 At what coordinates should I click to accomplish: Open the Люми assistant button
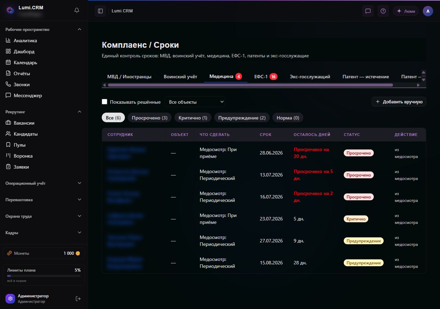[406, 11]
